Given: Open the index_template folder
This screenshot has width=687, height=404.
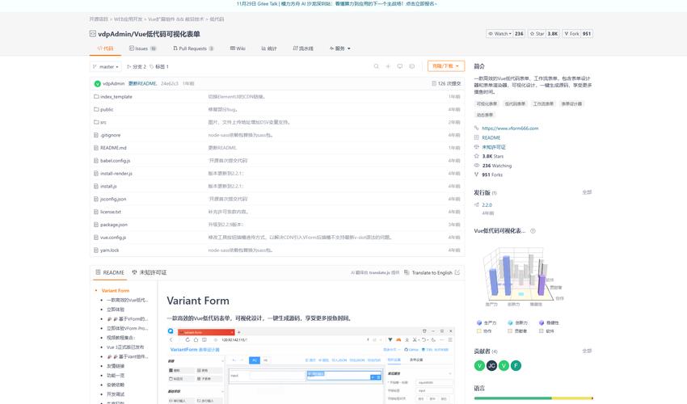Looking at the screenshot, I should (116, 97).
